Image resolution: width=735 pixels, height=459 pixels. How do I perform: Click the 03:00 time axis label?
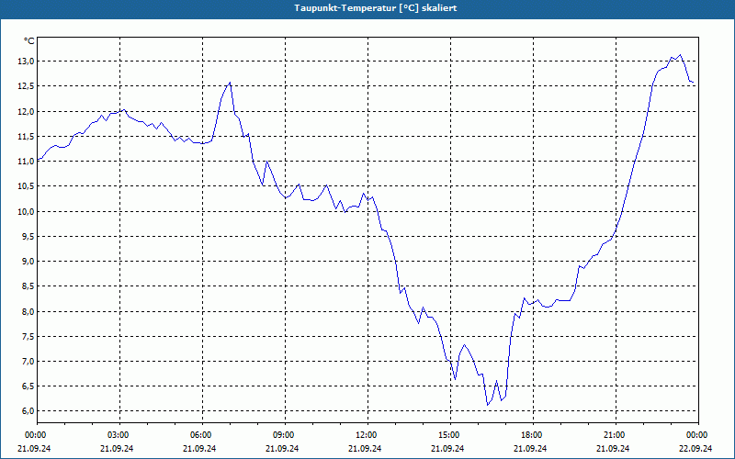(118, 435)
